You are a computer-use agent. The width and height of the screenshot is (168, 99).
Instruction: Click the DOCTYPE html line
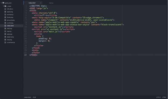38,6
